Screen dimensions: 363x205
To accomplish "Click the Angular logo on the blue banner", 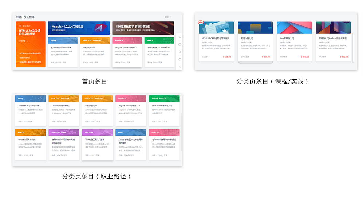I will tap(100, 28).
